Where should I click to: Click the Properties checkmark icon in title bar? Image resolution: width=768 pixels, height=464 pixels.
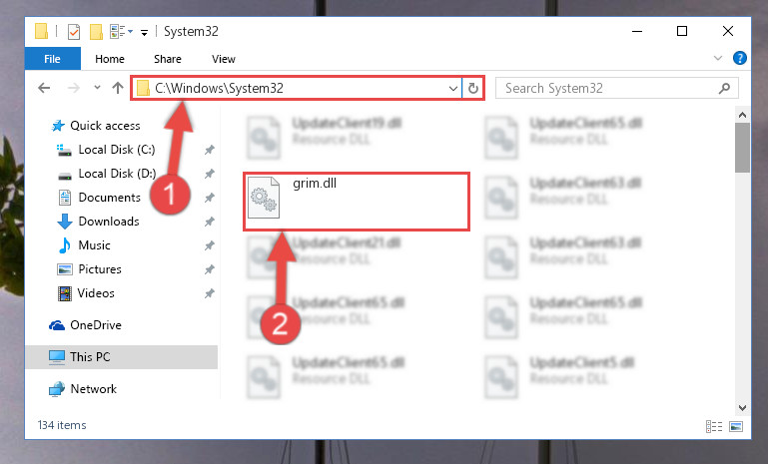[x=74, y=32]
